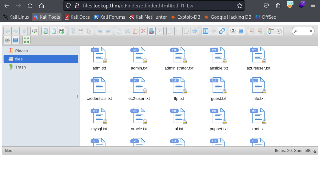This screenshot has height=171, width=320.
Task: Select the info.txt file
Action: [x=259, y=89]
